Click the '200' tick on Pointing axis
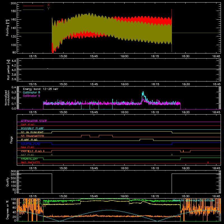 (13, 3)
